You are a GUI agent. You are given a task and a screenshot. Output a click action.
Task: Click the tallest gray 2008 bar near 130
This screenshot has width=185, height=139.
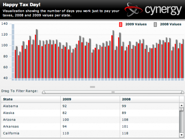37,54
